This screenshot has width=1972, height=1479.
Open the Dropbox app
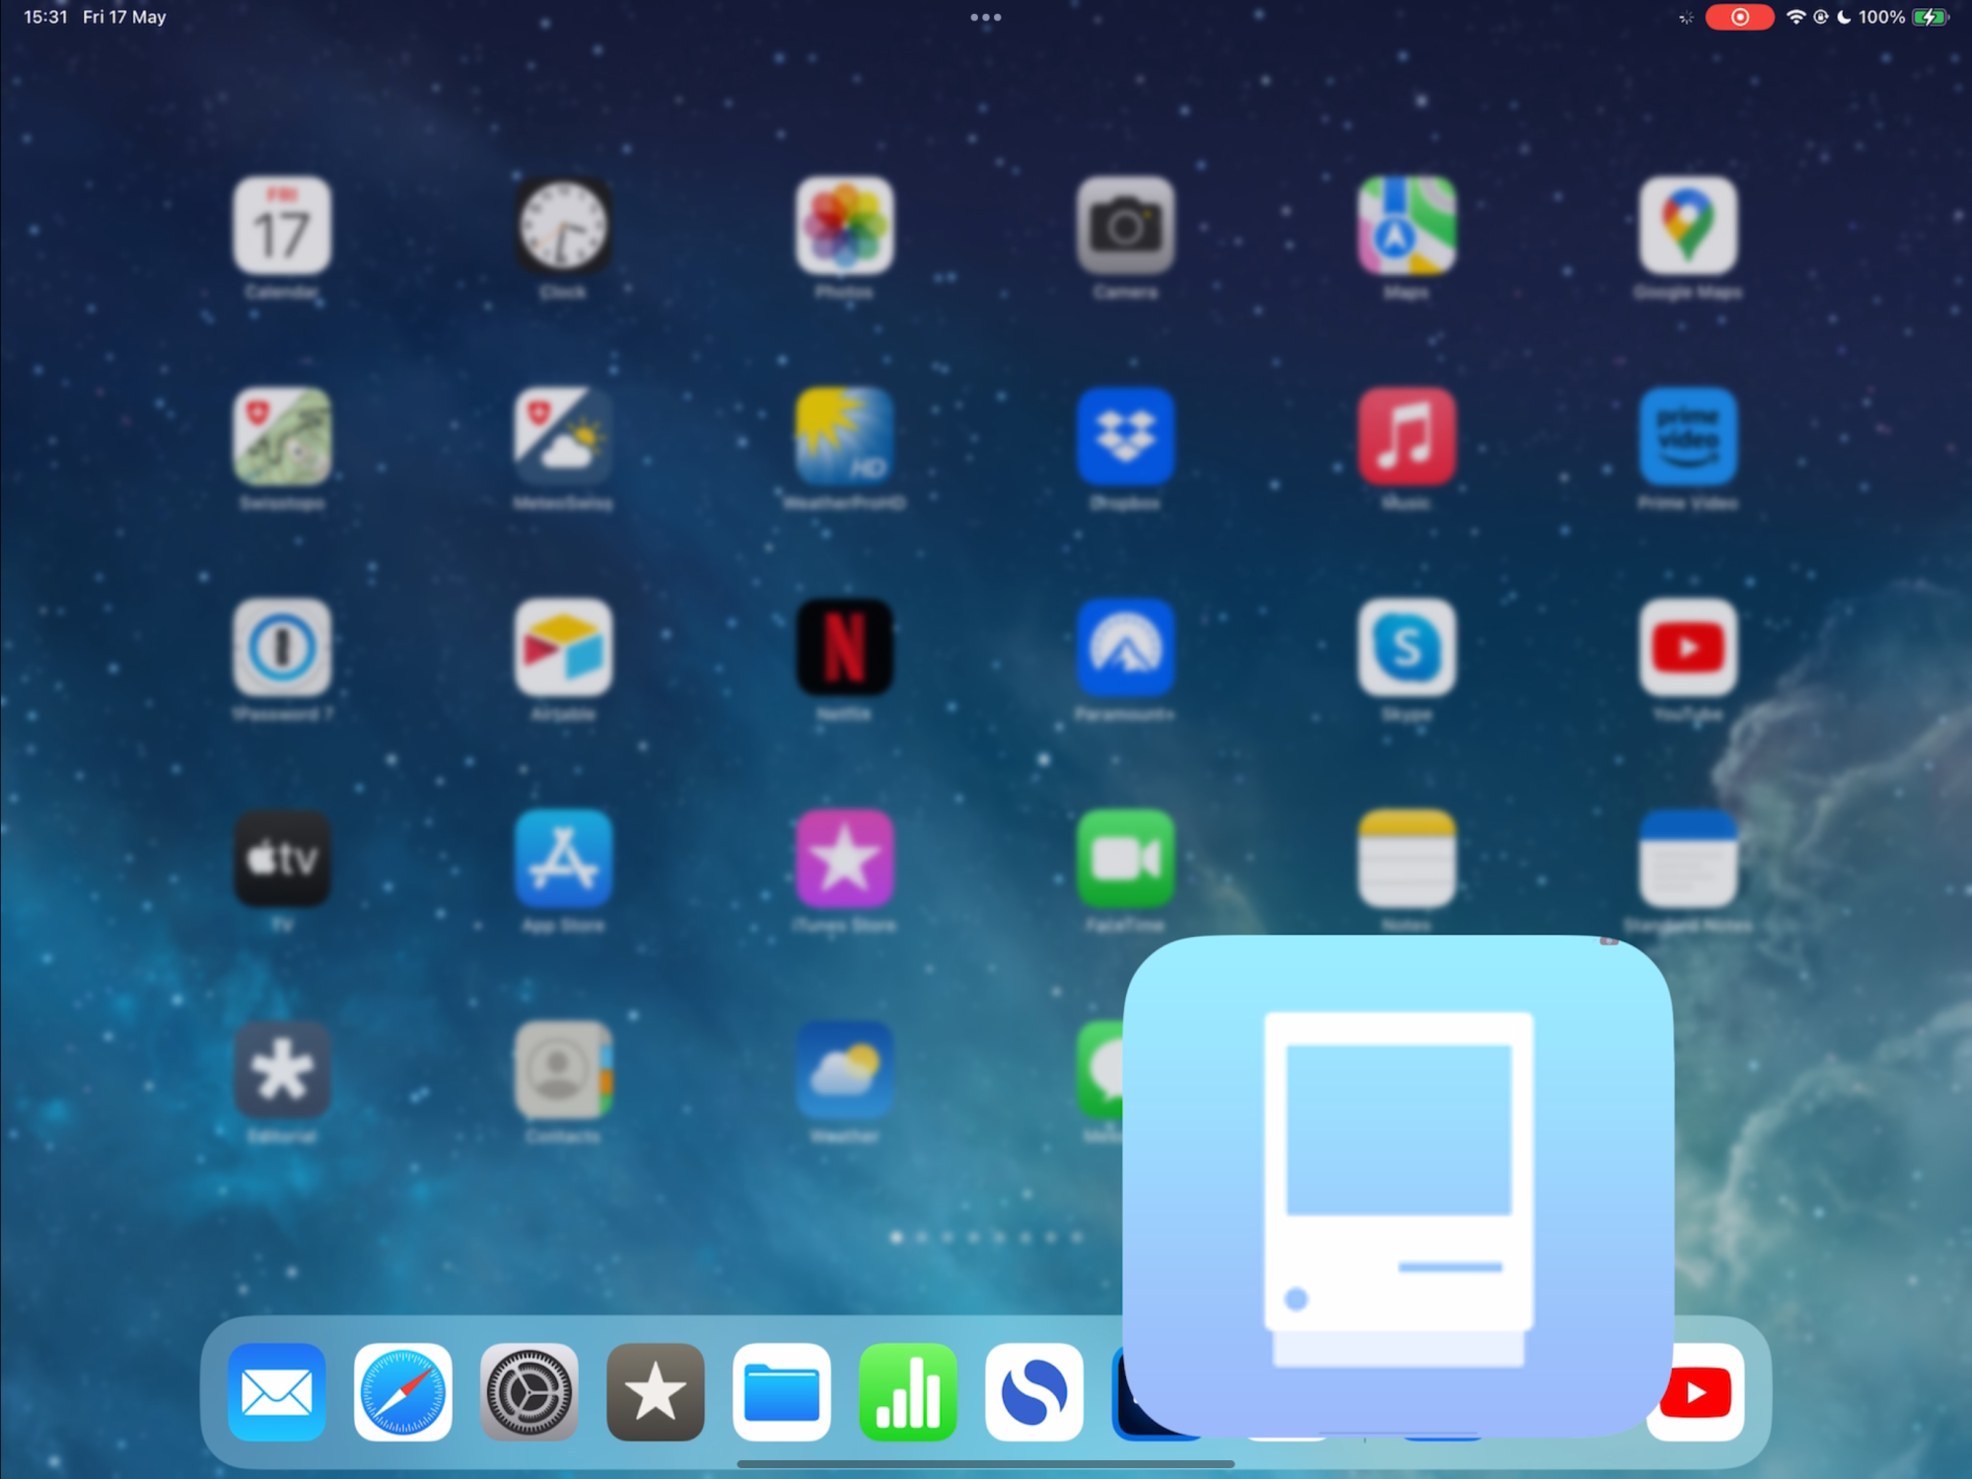[1126, 437]
